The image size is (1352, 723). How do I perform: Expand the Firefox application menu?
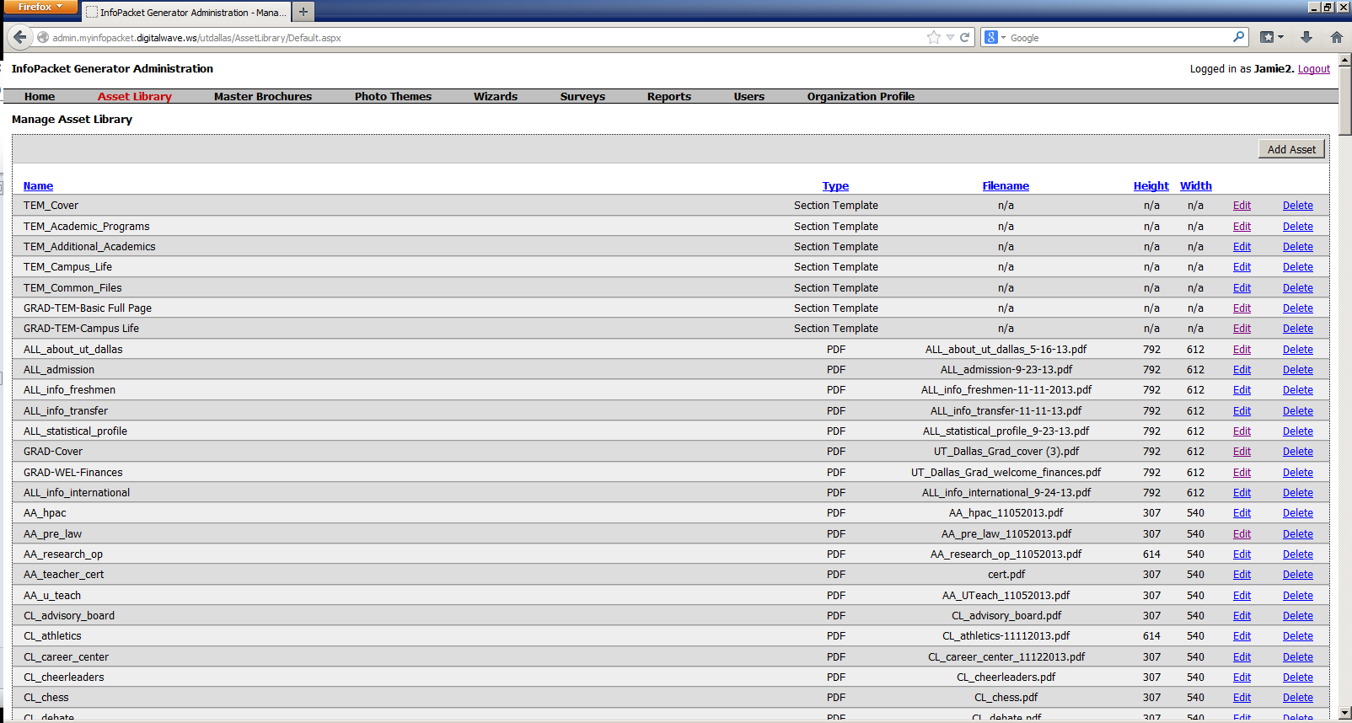40,7
